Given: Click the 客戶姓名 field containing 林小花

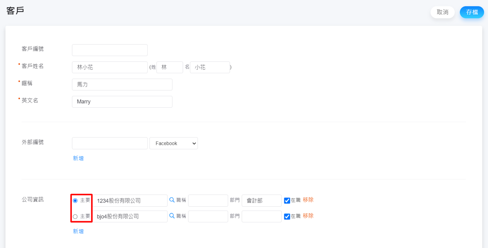Looking at the screenshot, I should coord(110,67).
